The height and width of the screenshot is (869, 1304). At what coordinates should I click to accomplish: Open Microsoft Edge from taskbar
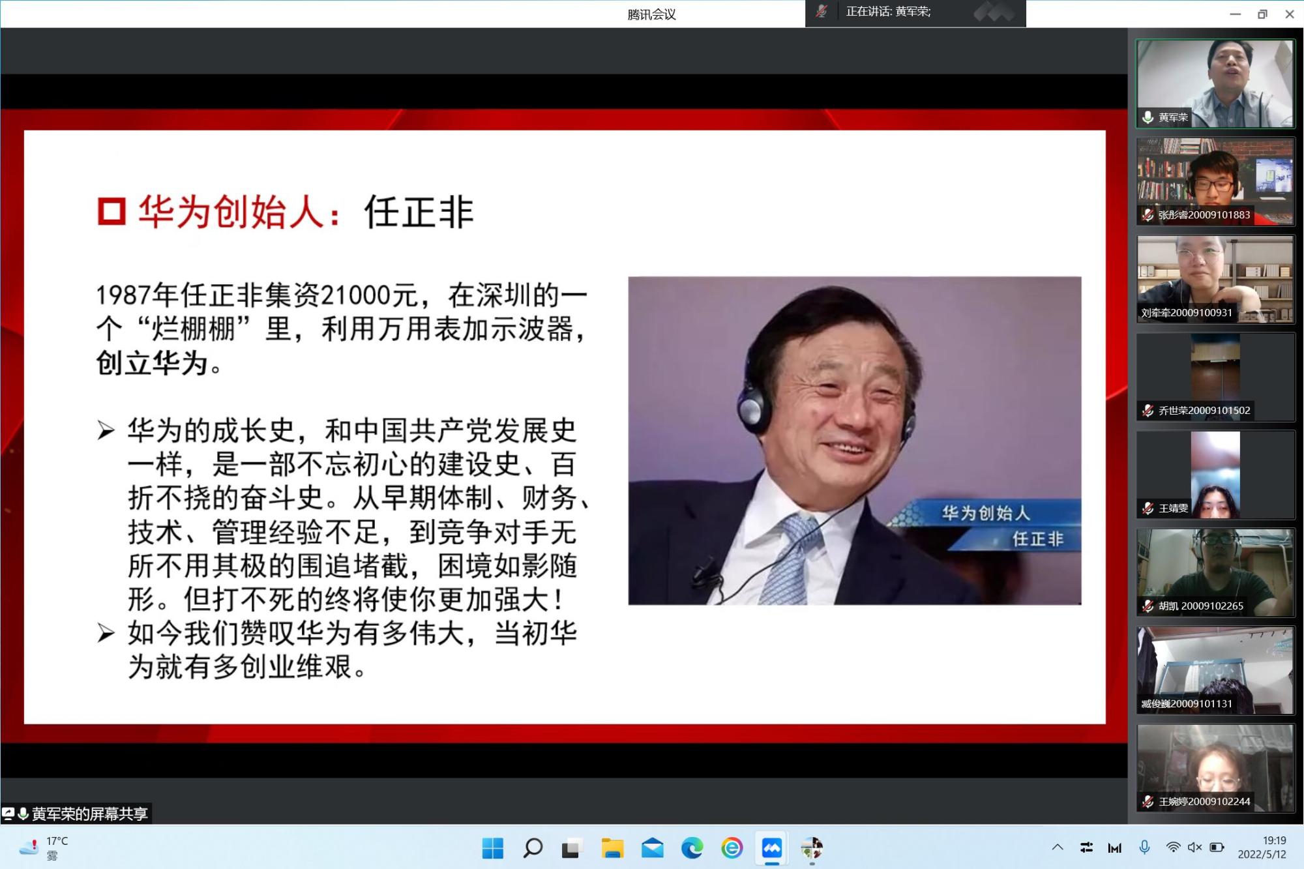(692, 848)
